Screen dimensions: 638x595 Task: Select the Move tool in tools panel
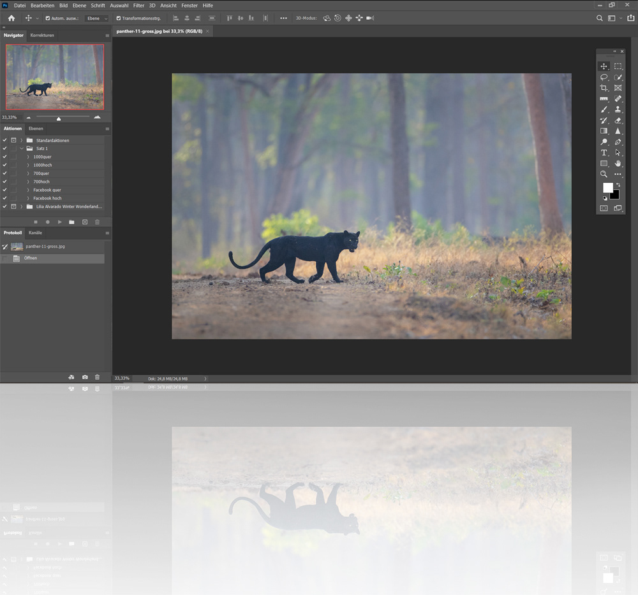[x=604, y=66]
